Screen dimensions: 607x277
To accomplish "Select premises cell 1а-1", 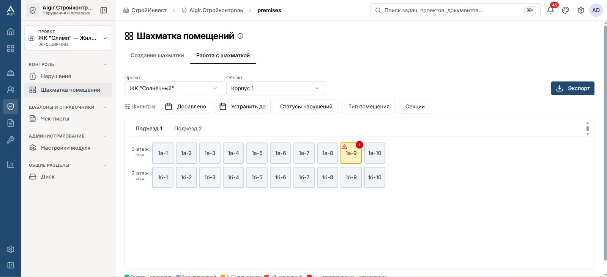I will tap(163, 153).
